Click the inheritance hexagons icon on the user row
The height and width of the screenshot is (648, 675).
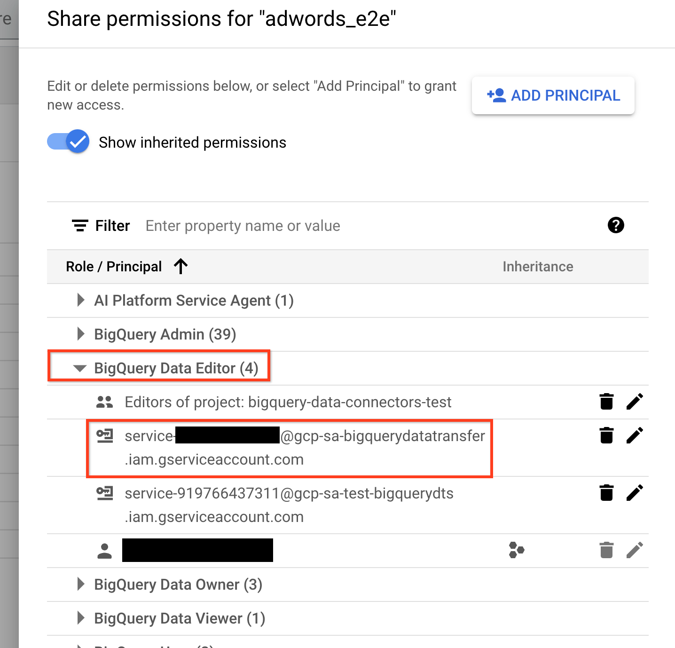(x=517, y=550)
